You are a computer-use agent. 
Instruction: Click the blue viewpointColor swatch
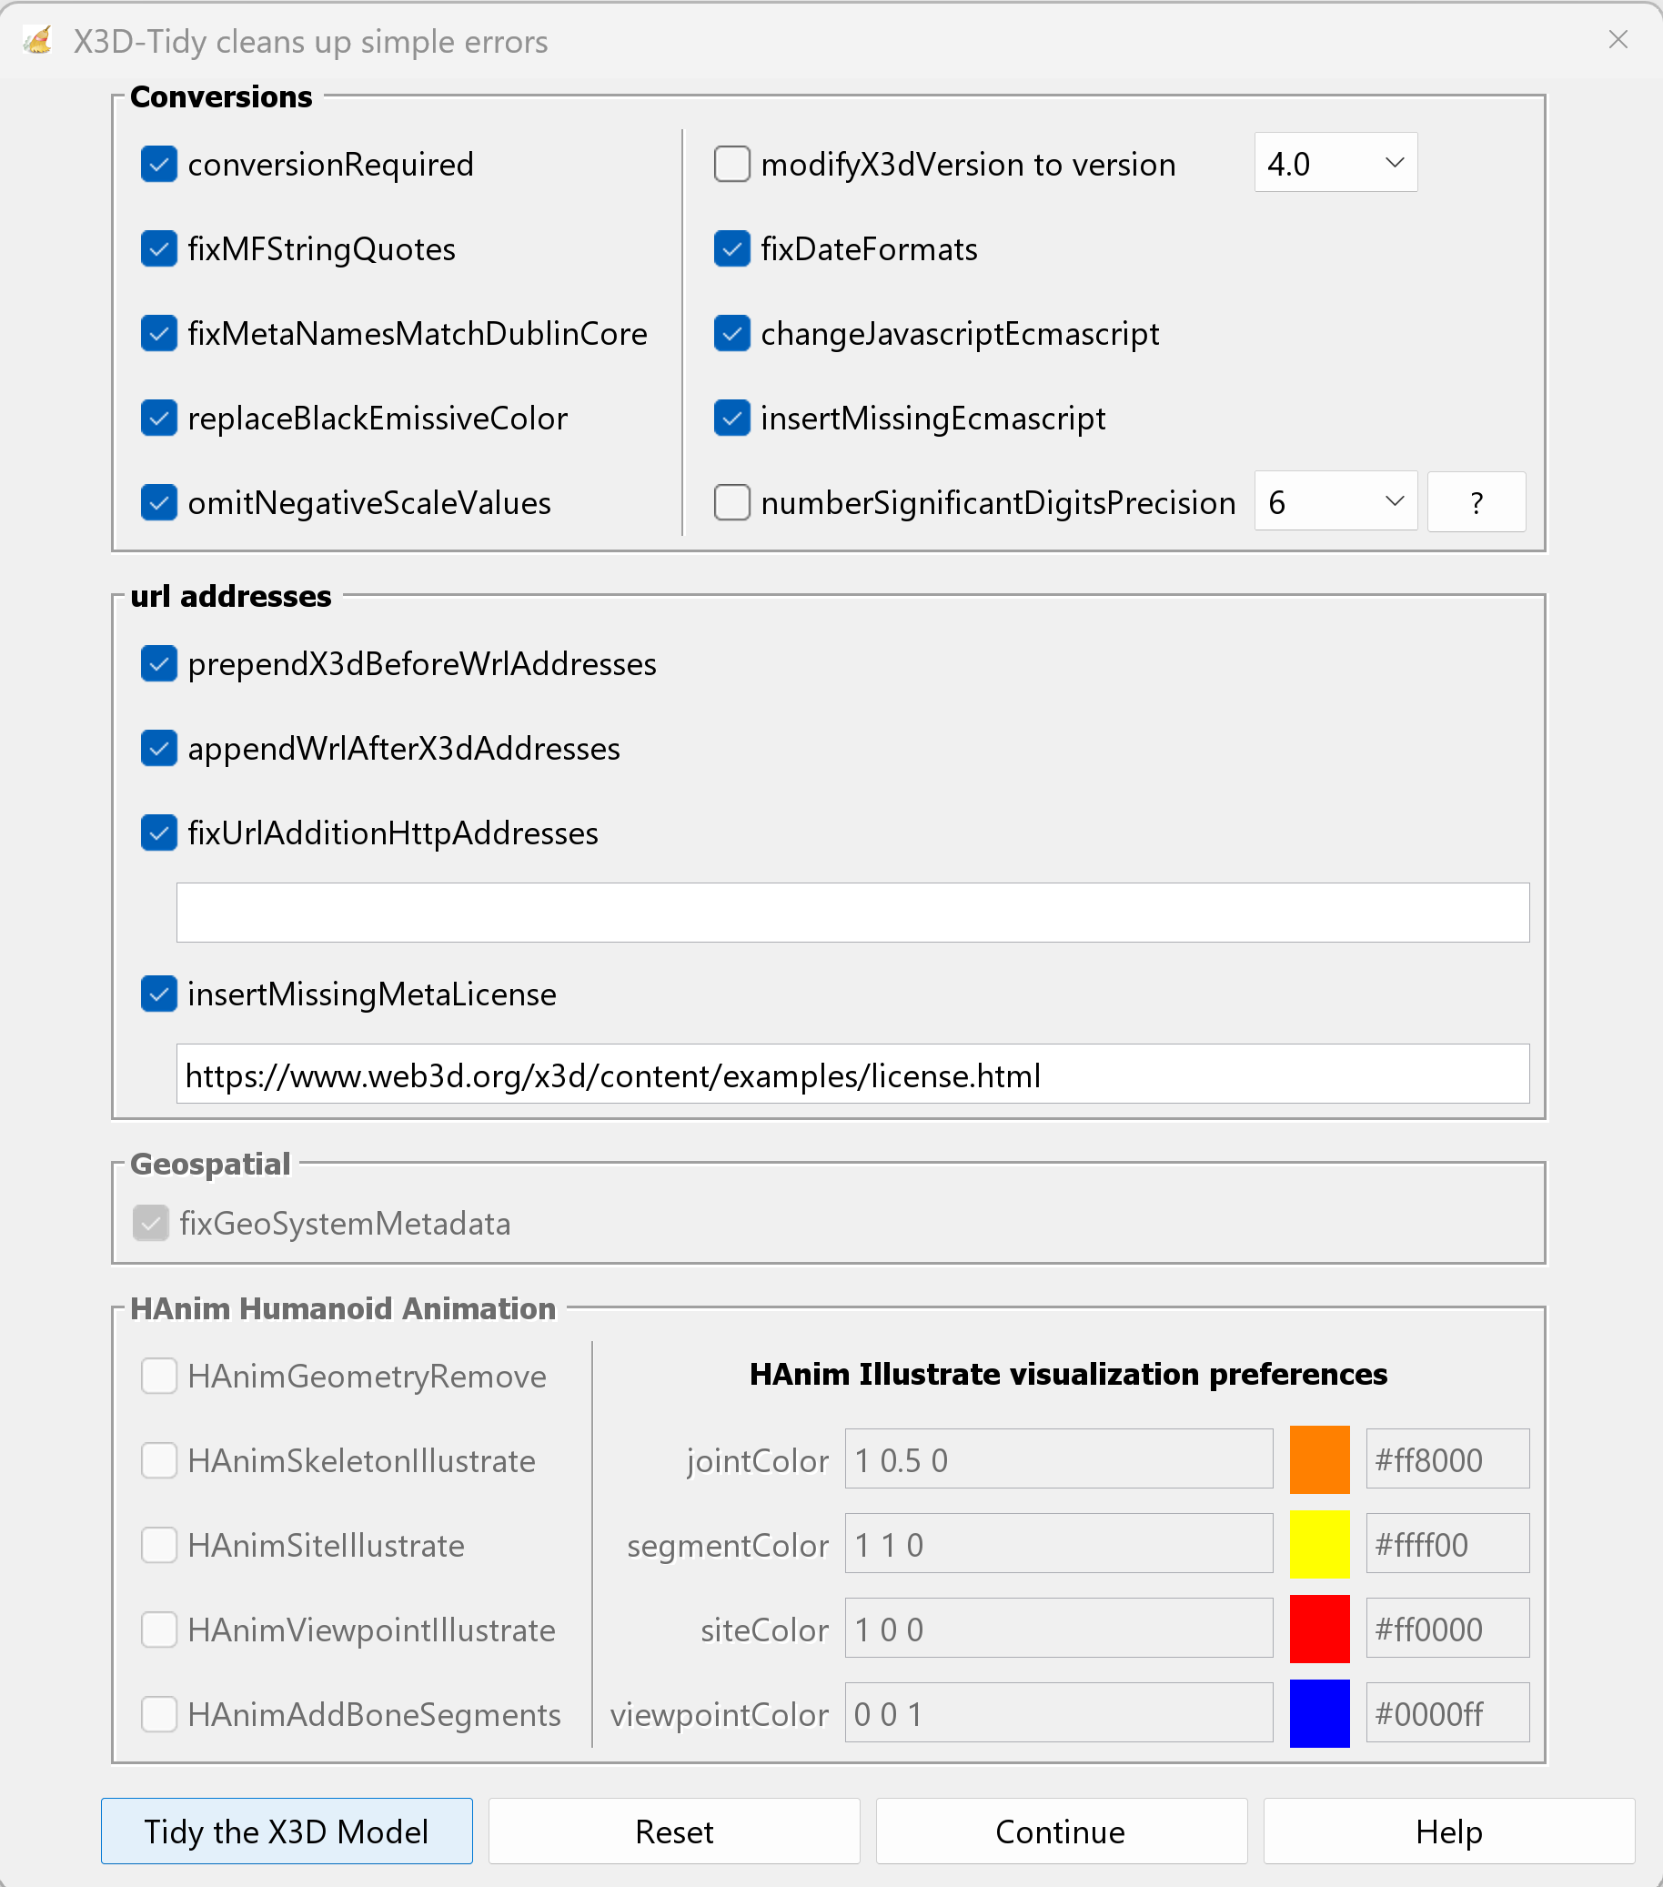point(1319,1713)
